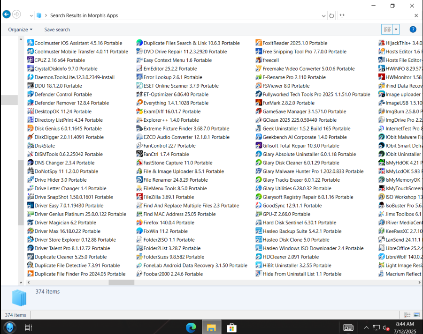
Task: Refresh the search results
Action: click(331, 15)
